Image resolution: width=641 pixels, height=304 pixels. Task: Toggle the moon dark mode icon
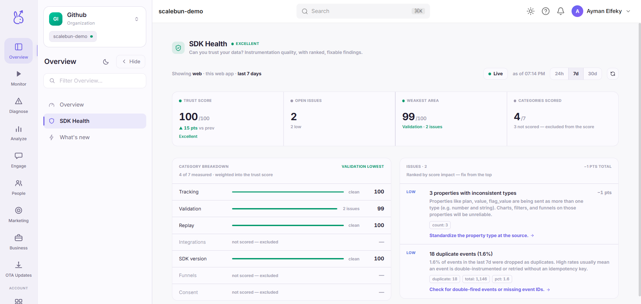[x=106, y=62]
